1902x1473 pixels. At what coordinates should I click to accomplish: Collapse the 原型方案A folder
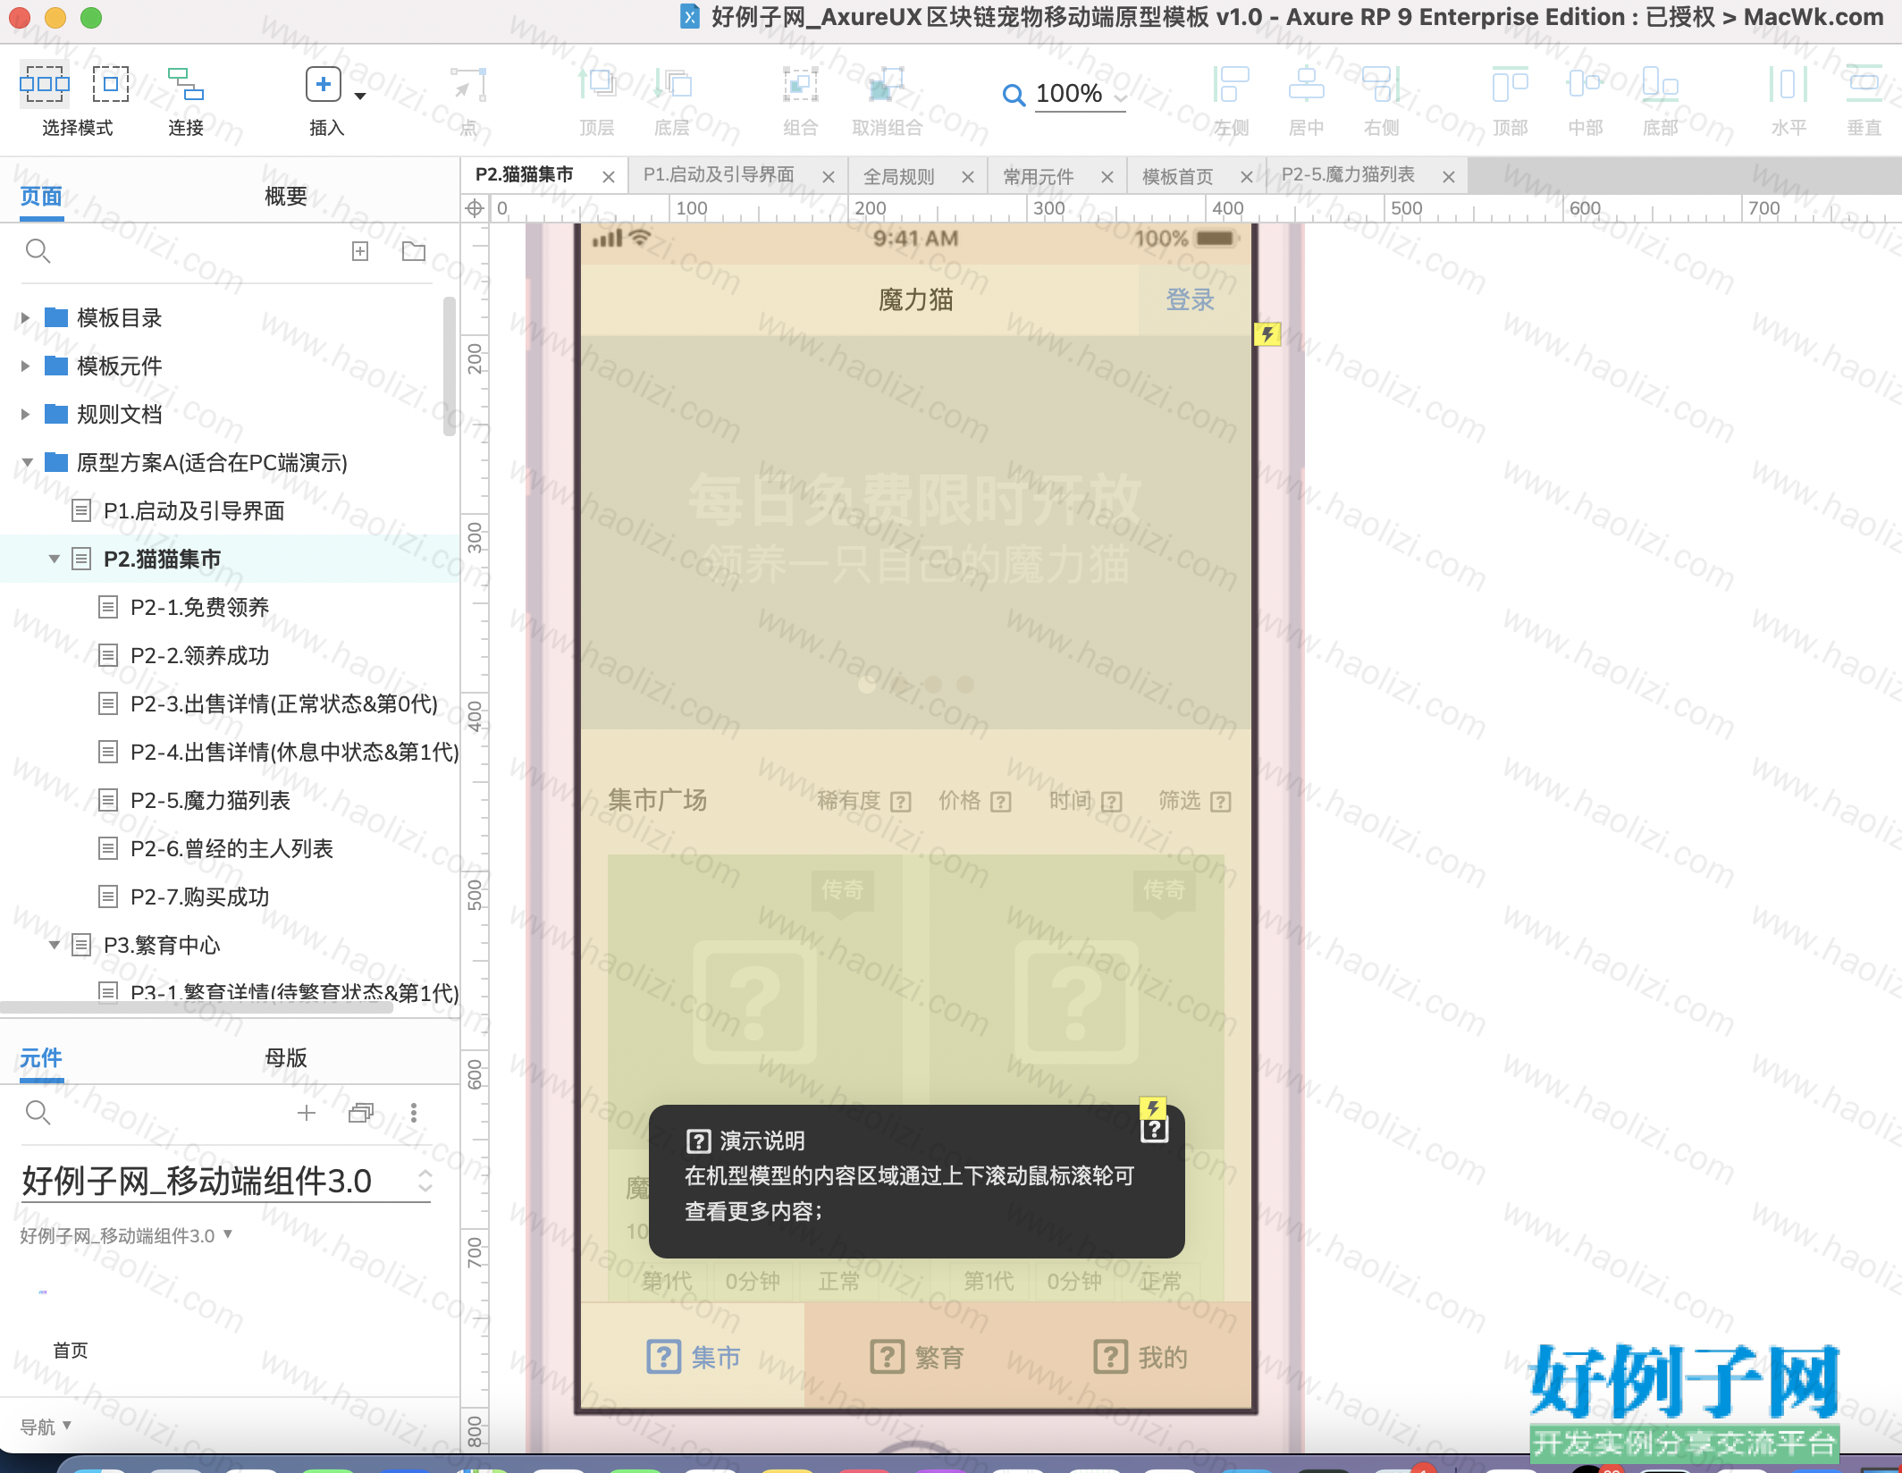point(27,462)
